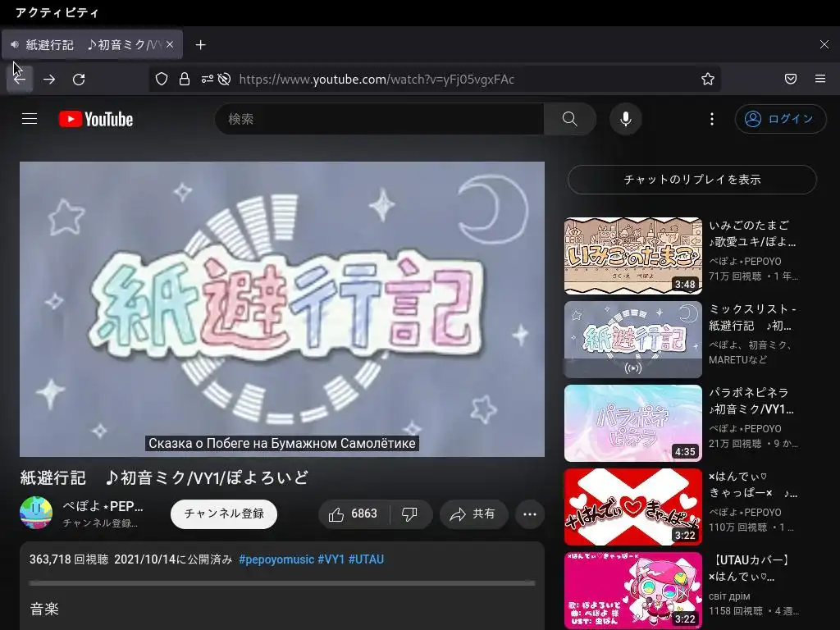Screen dimensions: 840x630
Task: Click title 【UTAUカバー】×はんでぃ♡
Action: coord(749,568)
